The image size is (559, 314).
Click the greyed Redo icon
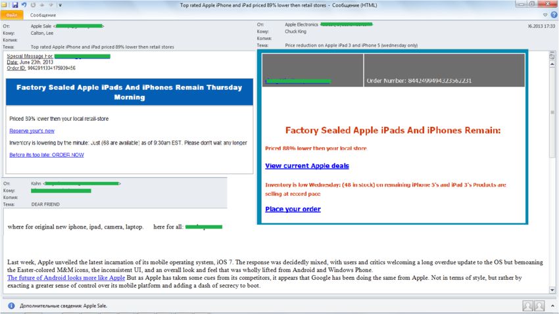point(33,5)
